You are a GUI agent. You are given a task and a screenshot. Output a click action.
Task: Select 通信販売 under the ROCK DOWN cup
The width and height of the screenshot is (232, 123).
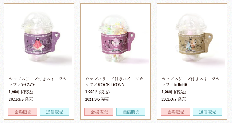pos(131,112)
